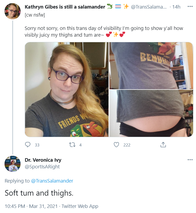Click the Dr. Veronica Ivy name

point(43,160)
